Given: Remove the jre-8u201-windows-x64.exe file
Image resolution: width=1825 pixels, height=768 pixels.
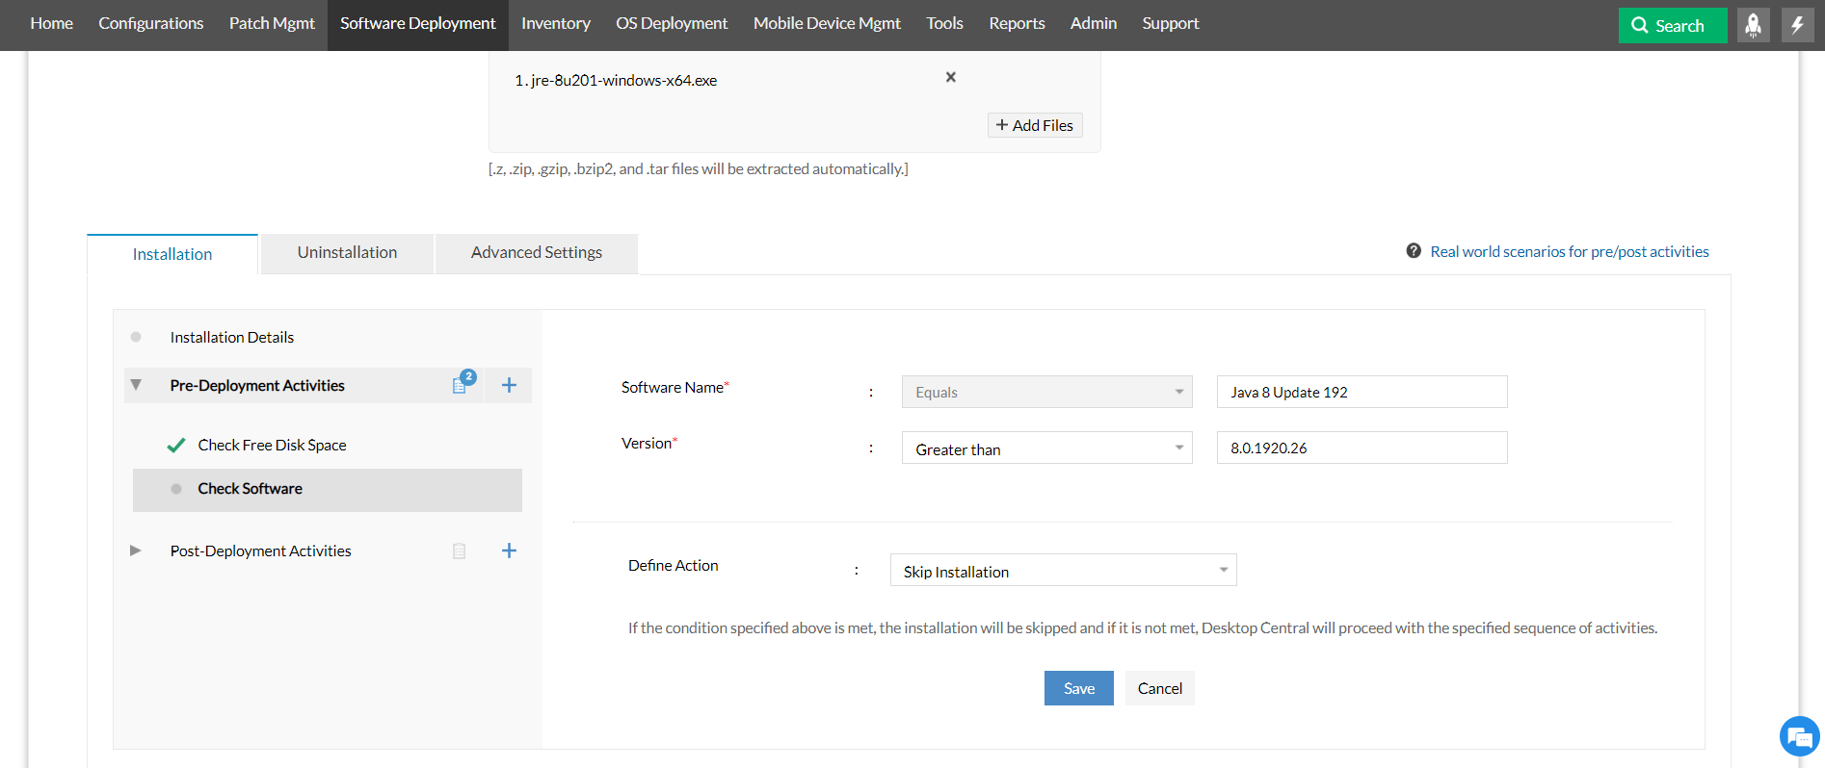Looking at the screenshot, I should pyautogui.click(x=950, y=77).
